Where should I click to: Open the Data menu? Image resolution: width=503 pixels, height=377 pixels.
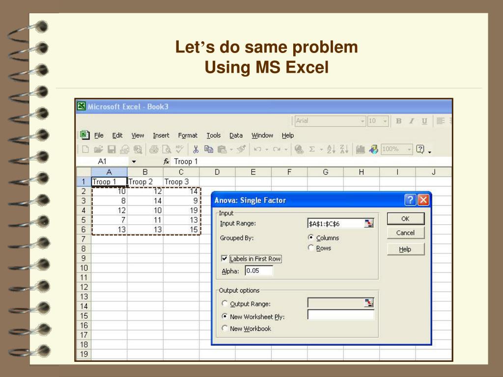tap(236, 135)
